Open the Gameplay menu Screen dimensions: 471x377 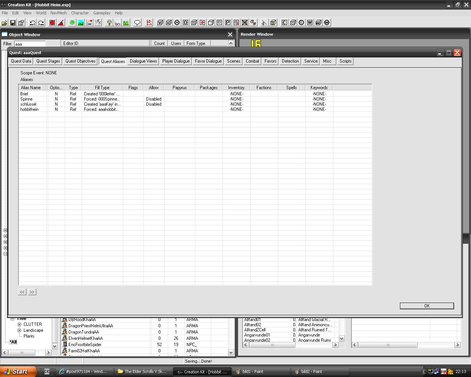tap(102, 13)
